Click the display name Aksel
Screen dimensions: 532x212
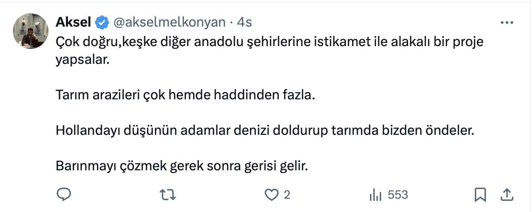[x=74, y=21]
